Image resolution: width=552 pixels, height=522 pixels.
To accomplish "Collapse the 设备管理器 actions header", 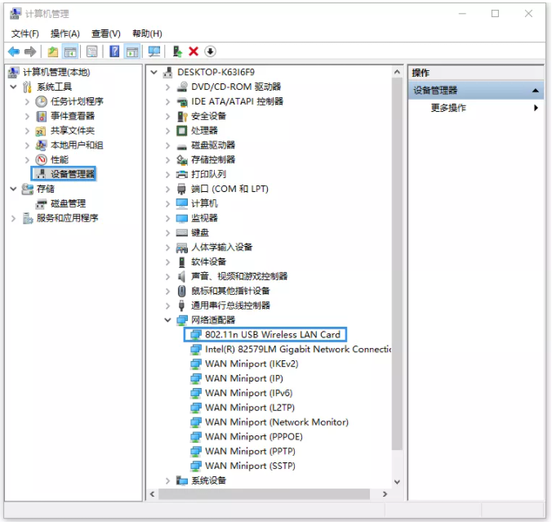I will 535,91.
